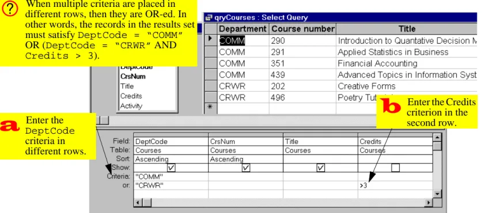Click the >3 criteria cell under Credits
The image size is (488, 213).
coord(395,185)
